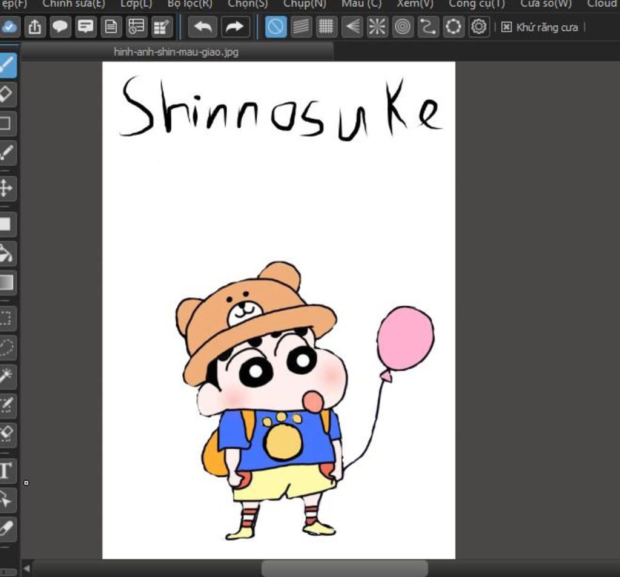Open the panel list settings icon
This screenshot has width=620, height=577.
(x=136, y=27)
